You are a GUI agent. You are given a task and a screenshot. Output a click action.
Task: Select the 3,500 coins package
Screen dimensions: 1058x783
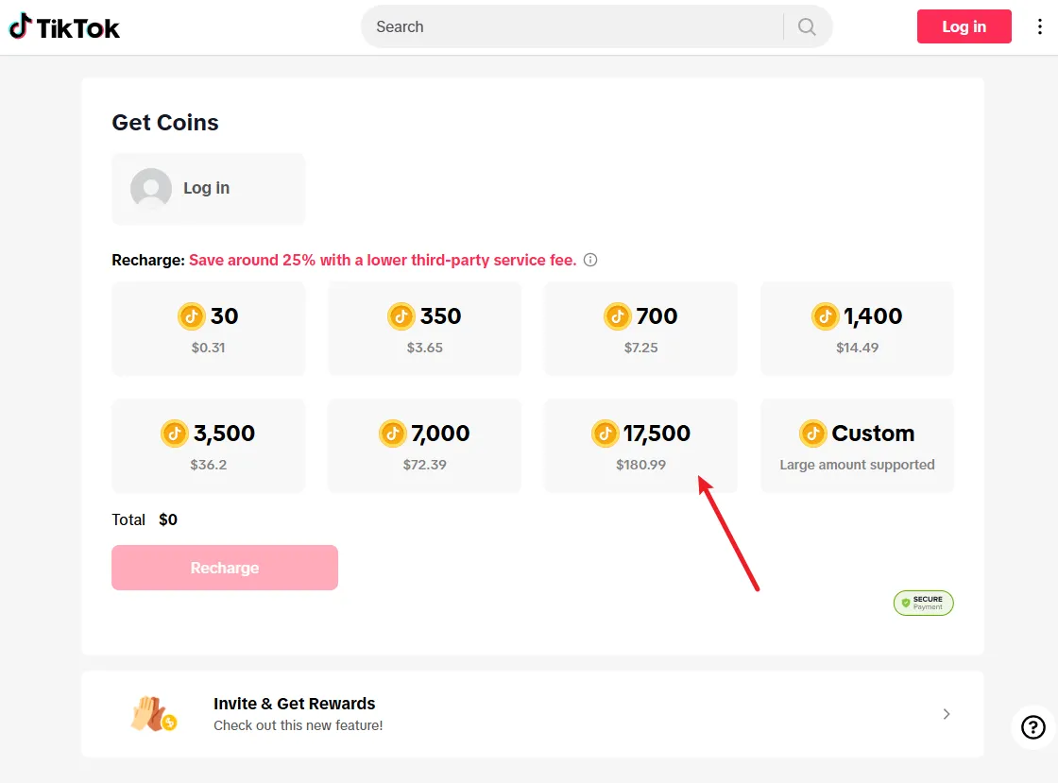tap(209, 446)
